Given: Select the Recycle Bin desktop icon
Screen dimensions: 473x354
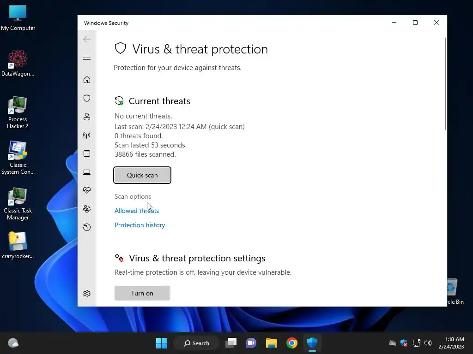Looking at the screenshot, I should (x=455, y=291).
